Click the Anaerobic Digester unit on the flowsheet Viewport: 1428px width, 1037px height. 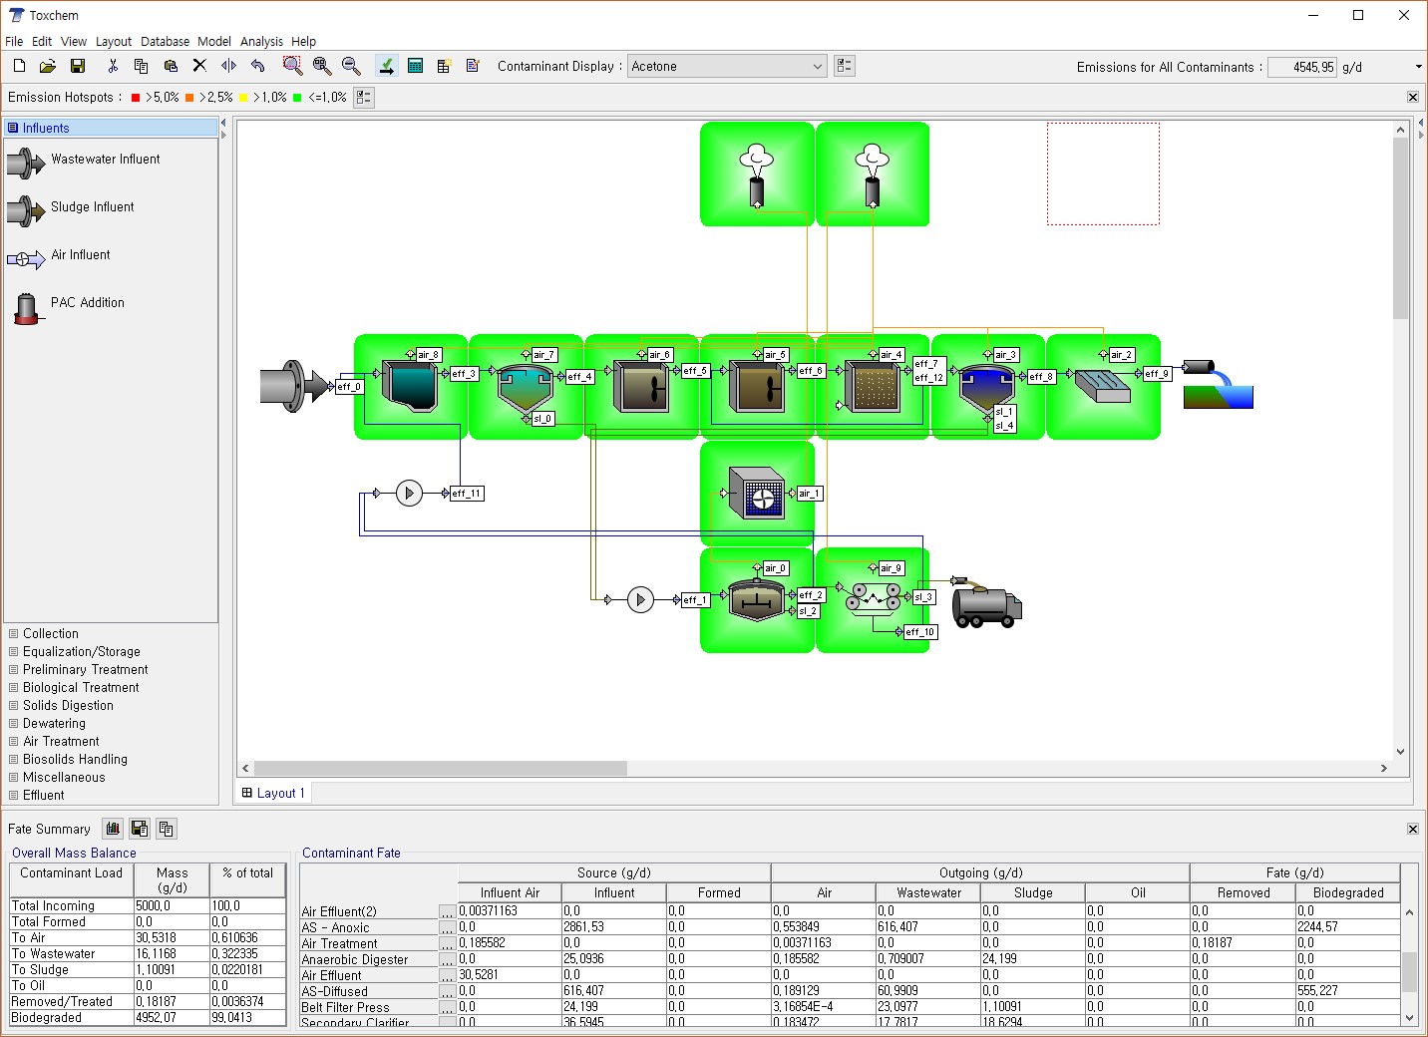pos(757,600)
